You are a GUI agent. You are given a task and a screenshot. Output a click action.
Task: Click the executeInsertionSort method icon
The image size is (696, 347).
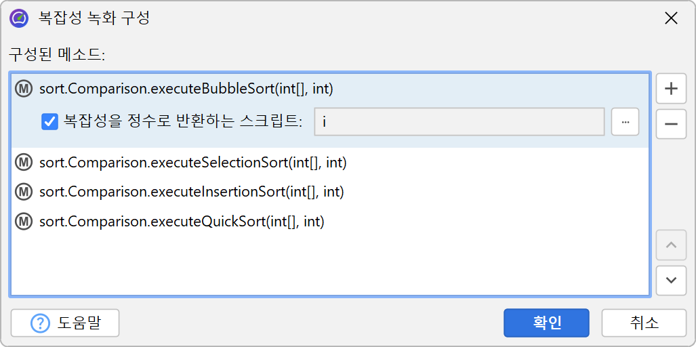[24, 192]
